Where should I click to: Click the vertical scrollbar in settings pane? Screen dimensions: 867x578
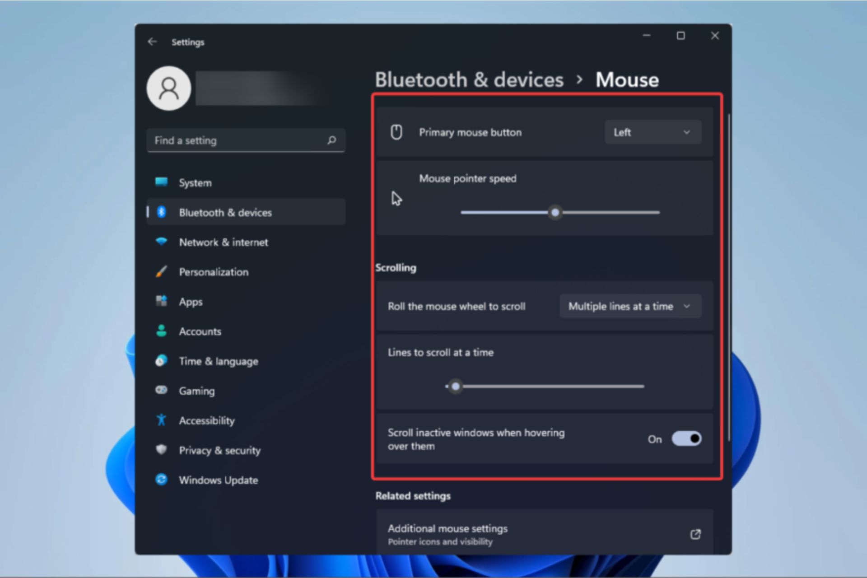pos(729,278)
